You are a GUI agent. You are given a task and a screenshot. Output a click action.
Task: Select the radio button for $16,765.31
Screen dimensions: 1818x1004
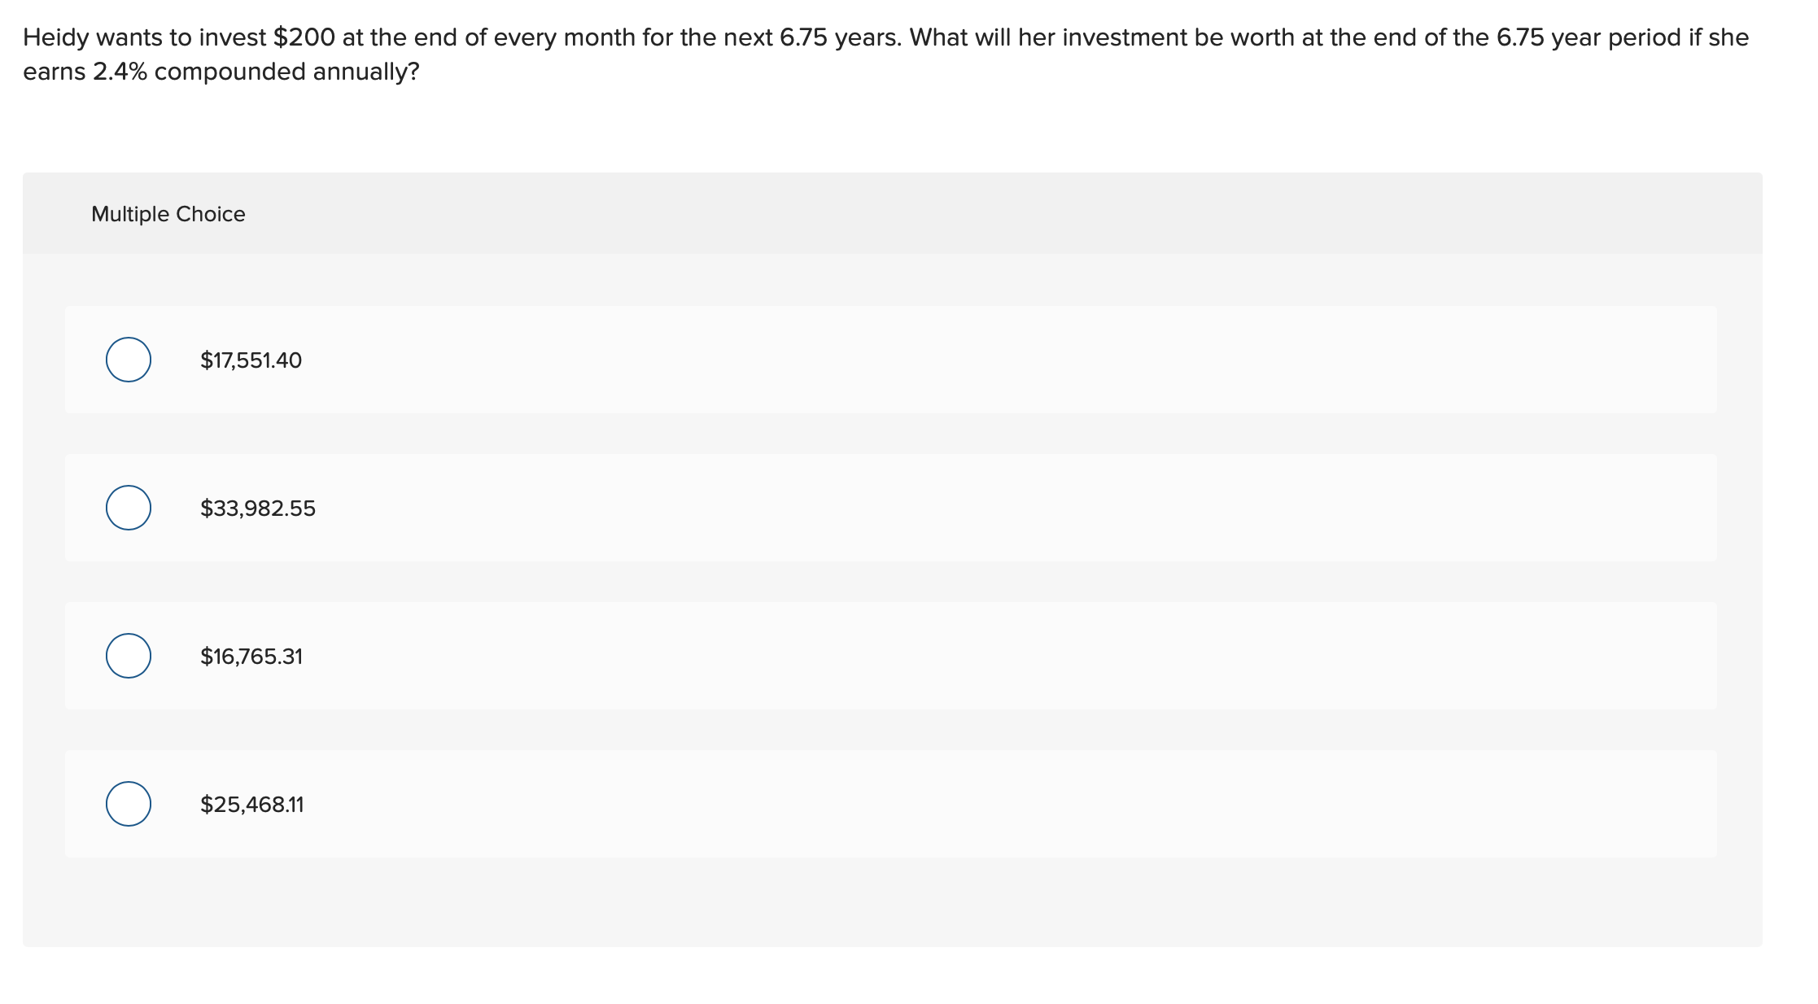click(128, 656)
